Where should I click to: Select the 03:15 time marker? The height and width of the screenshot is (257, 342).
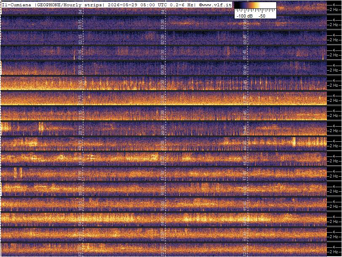point(80,24)
